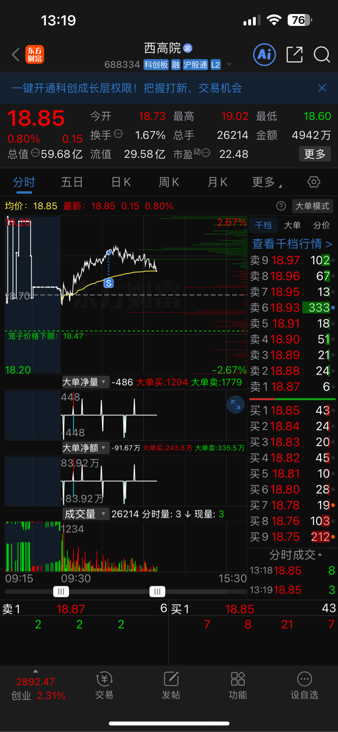The width and height of the screenshot is (338, 732).
Task: Tap the 更多 details button
Action: tap(315, 154)
